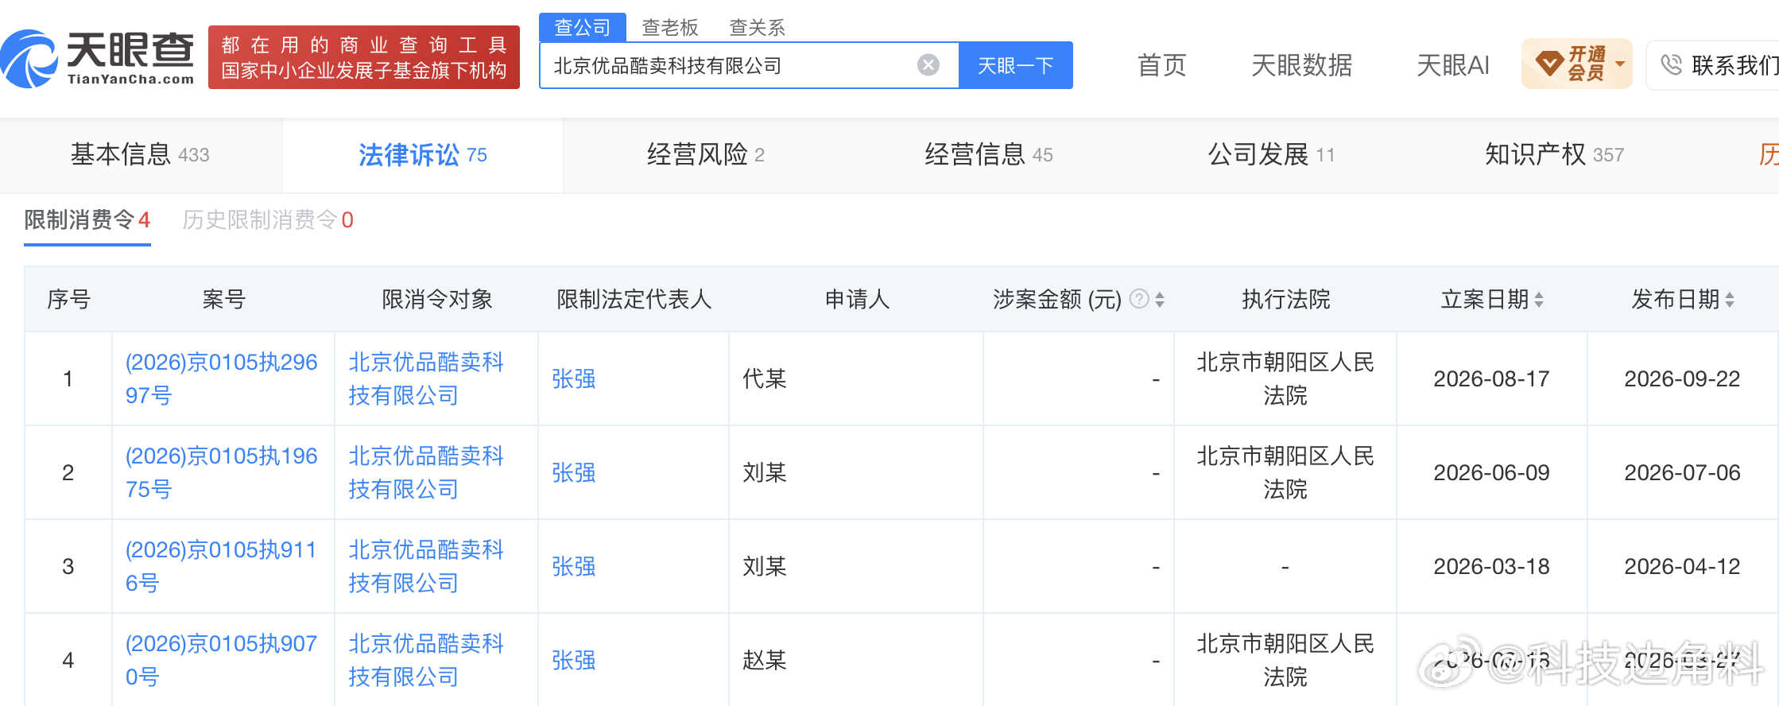Click the TianYanCha logo

(98, 58)
